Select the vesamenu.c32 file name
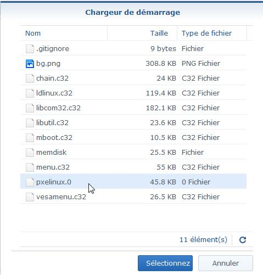The width and height of the screenshot is (263, 275). [61, 197]
